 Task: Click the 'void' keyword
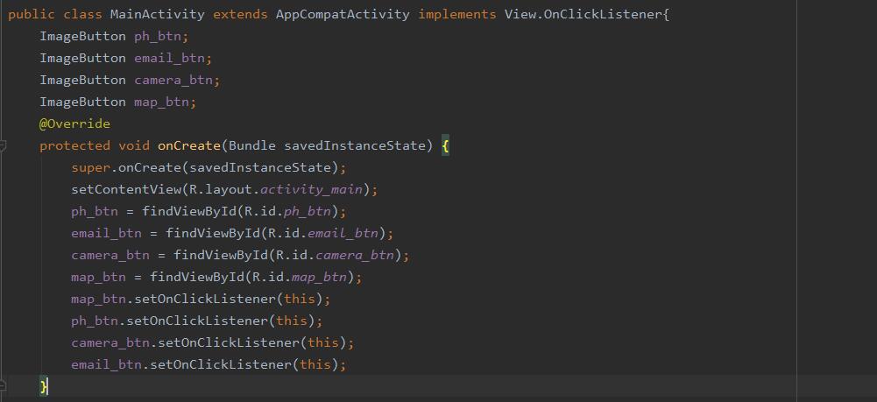(134, 145)
